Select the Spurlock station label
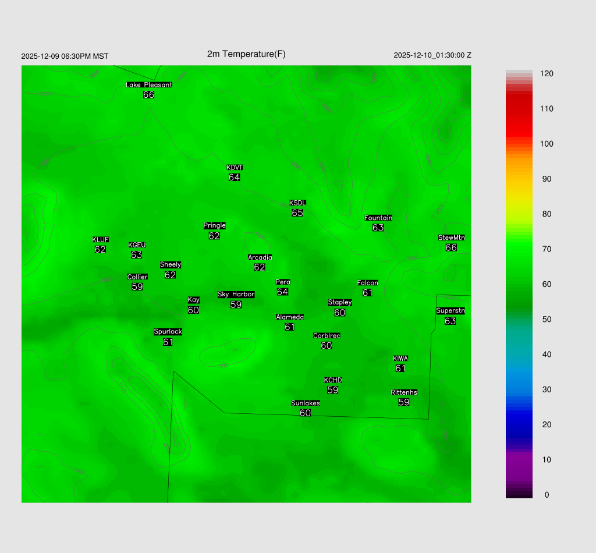 coord(168,332)
